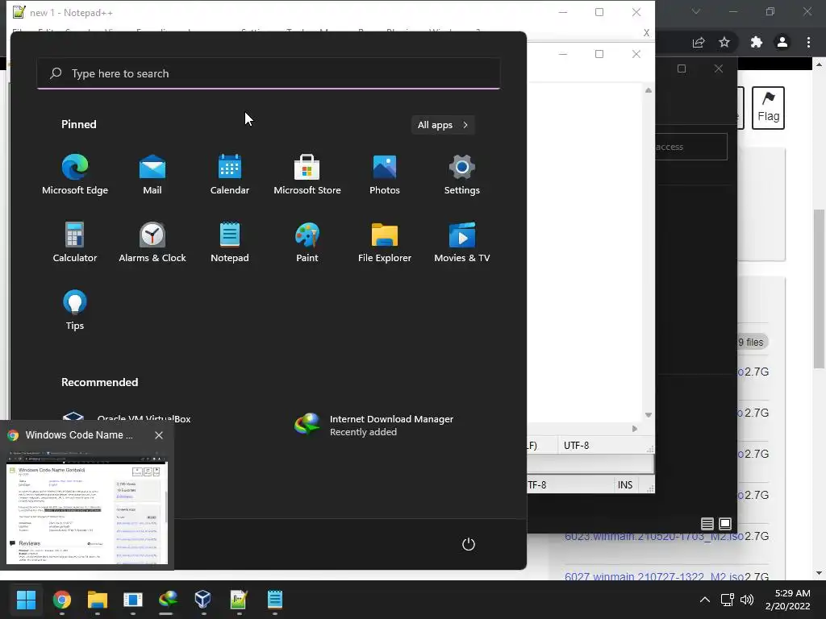Open the Paint app
826x619 pixels.
click(x=307, y=242)
